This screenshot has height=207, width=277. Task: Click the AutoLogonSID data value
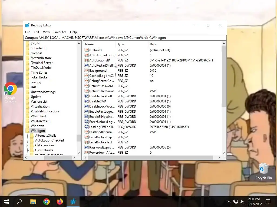point(182,60)
